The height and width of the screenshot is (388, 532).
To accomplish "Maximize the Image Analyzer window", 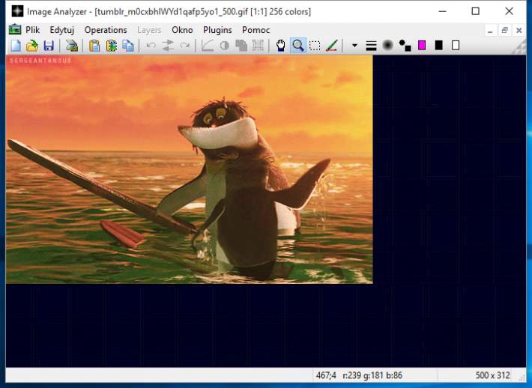I will [x=476, y=11].
